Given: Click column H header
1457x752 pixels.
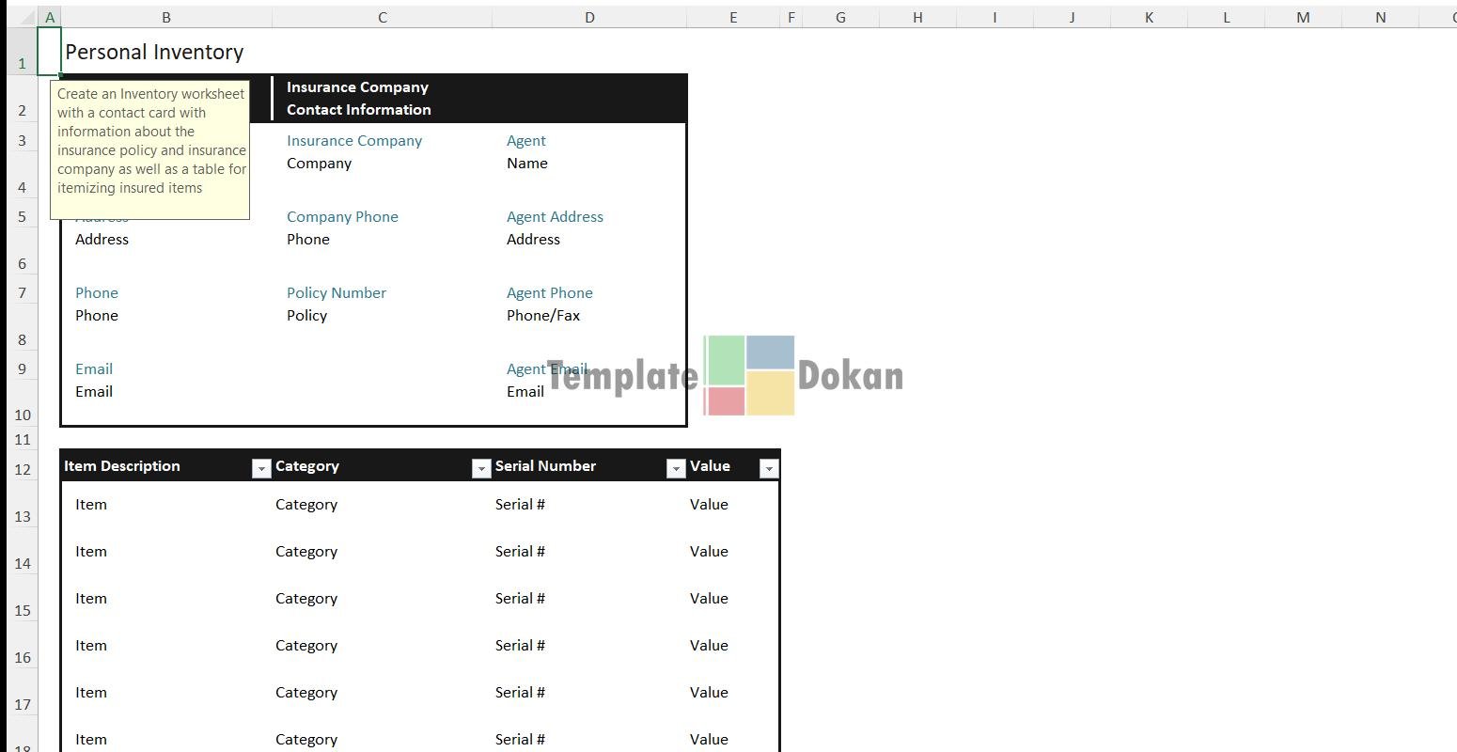Looking at the screenshot, I should [917, 17].
